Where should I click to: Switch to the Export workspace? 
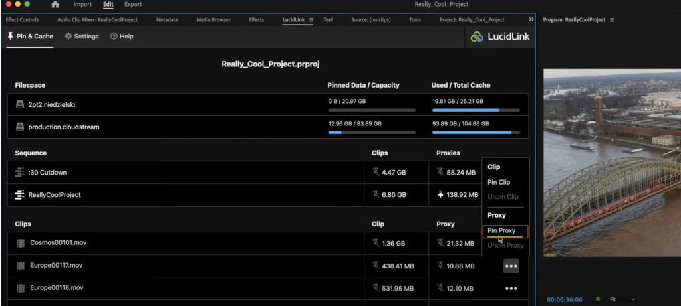click(x=133, y=5)
